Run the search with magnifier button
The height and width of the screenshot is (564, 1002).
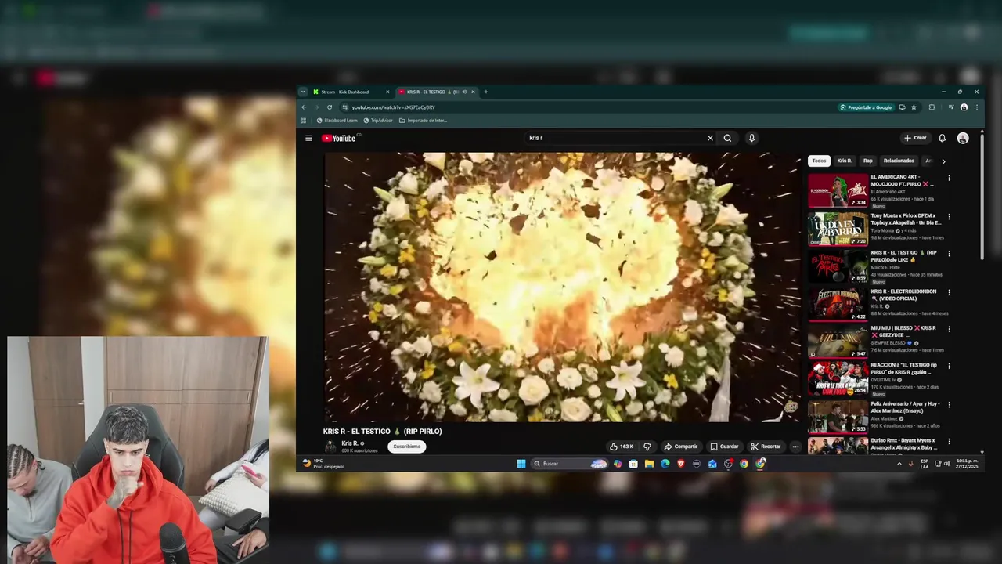point(727,138)
